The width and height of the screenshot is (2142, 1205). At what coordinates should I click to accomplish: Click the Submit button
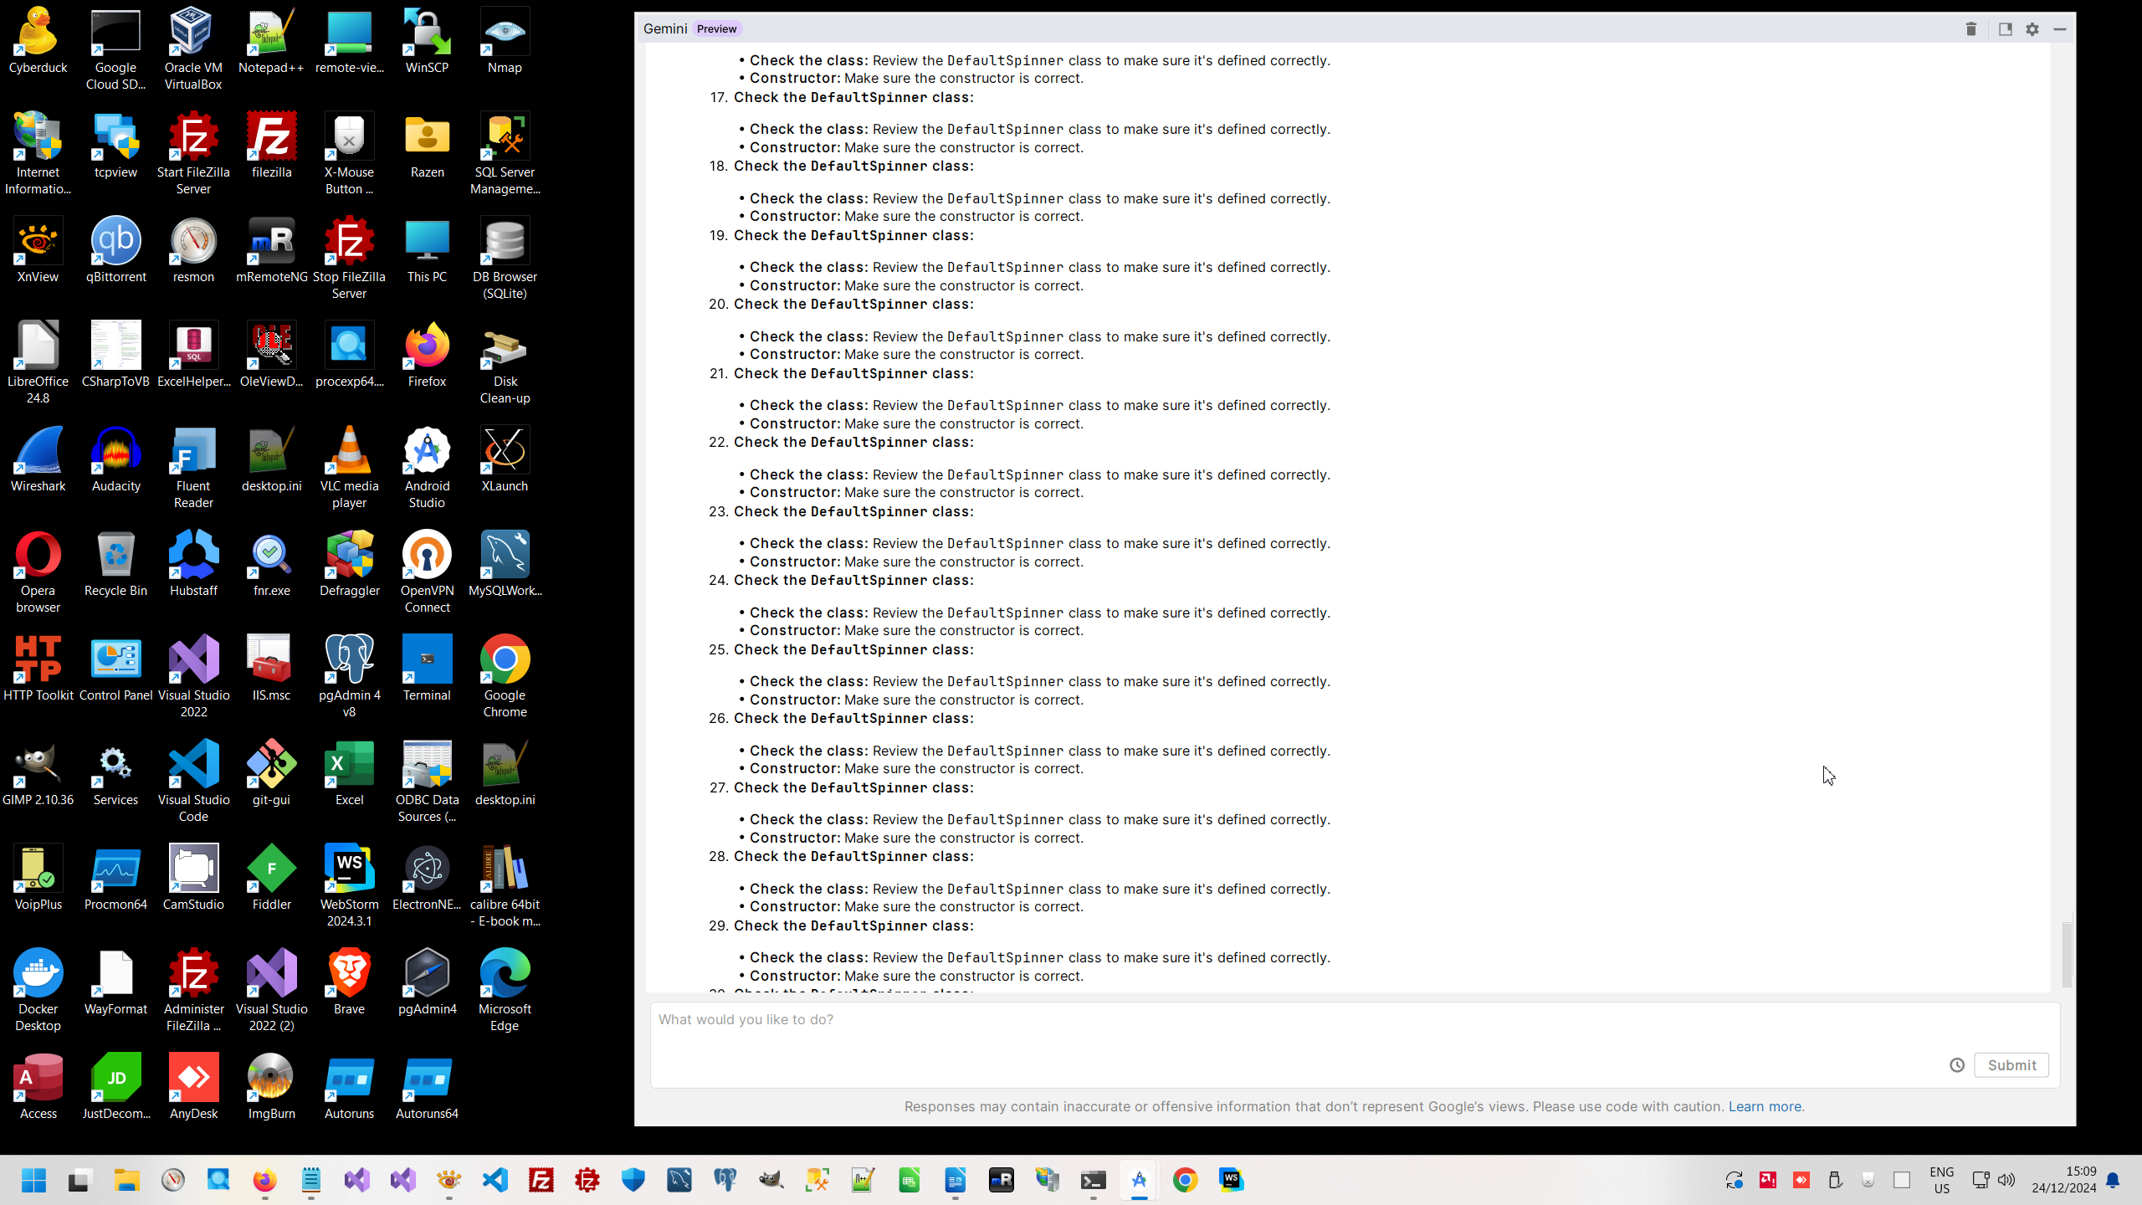pyautogui.click(x=2011, y=1065)
